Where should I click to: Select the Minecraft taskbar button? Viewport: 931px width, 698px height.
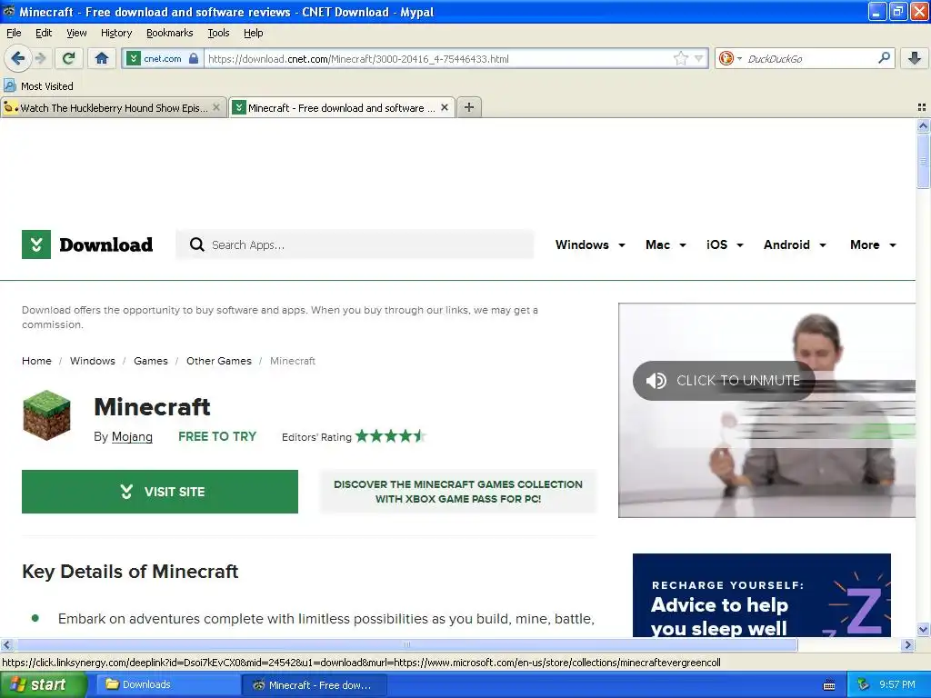pyautogui.click(x=314, y=685)
